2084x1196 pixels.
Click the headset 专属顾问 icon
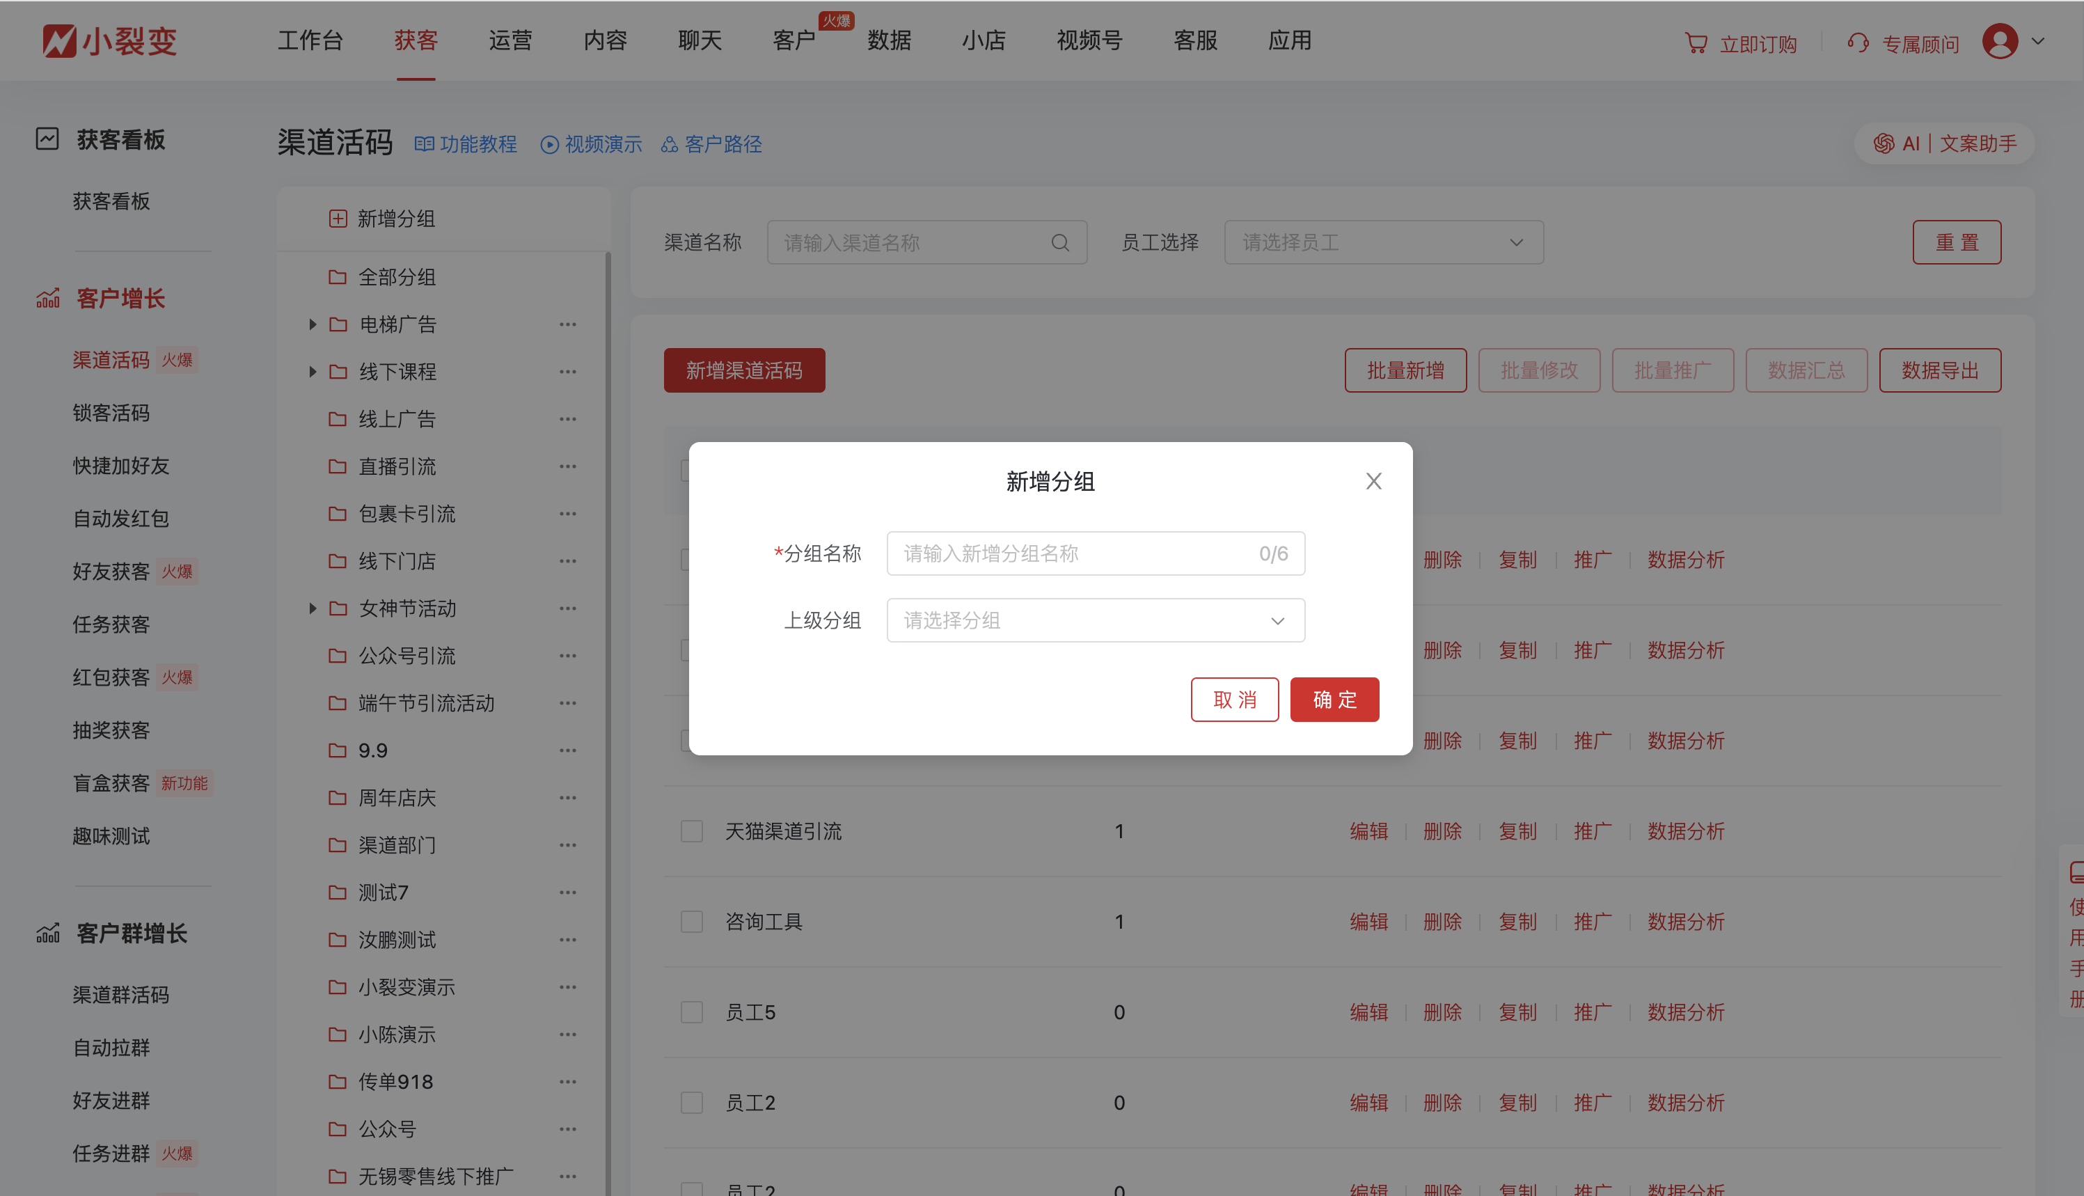tap(1858, 42)
